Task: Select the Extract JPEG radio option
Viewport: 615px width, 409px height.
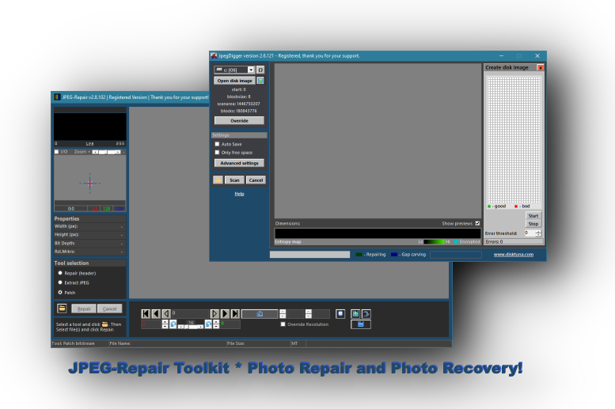Action: pyautogui.click(x=60, y=282)
